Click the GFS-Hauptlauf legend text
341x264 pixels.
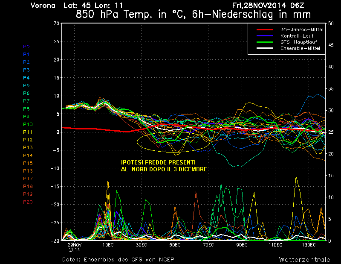point(299,42)
